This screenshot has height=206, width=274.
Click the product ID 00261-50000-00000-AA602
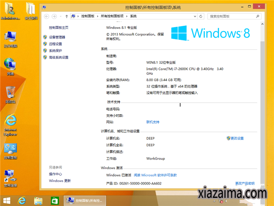pyautogui.click(x=140, y=183)
